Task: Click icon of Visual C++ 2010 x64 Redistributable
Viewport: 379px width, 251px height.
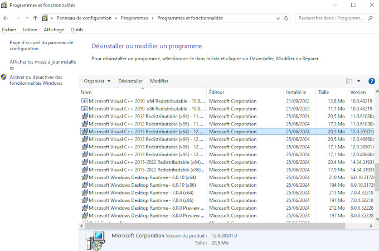Action: pyautogui.click(x=84, y=101)
